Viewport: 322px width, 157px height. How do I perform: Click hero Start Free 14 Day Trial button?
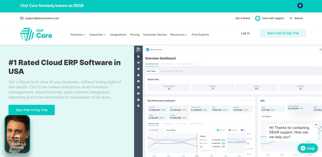32,110
